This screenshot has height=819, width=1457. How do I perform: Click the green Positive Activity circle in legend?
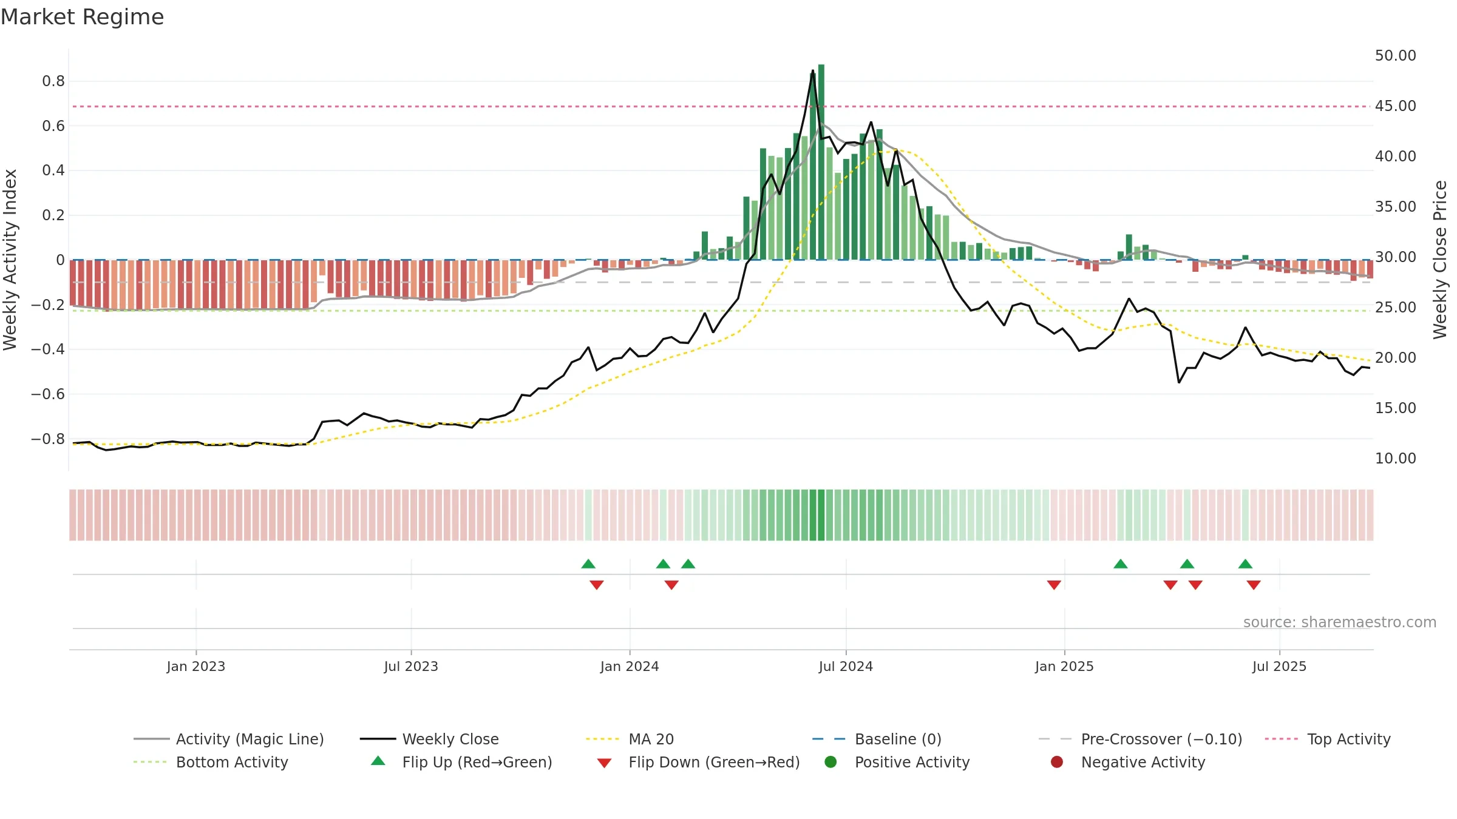pos(830,762)
